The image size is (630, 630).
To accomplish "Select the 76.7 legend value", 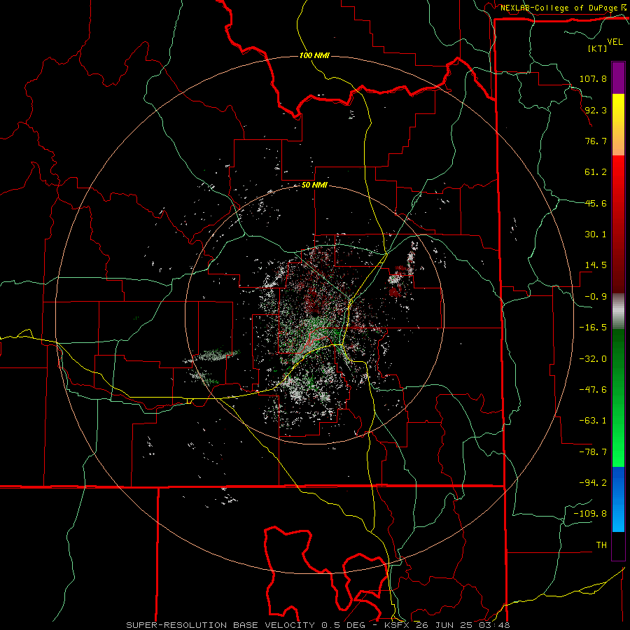I will (x=596, y=141).
